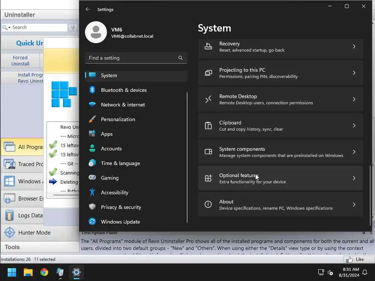375x281 pixels.
Task: Click the VM6@collabnet.local account text
Action: 132,36
